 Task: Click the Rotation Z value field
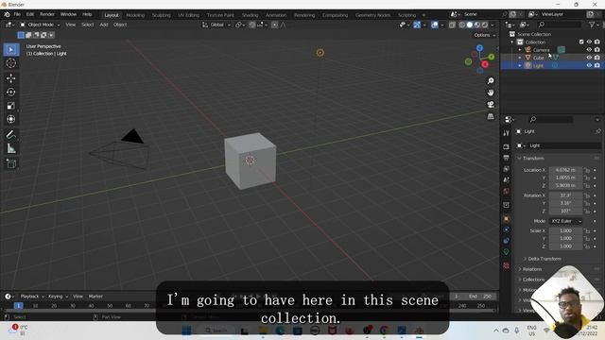point(565,212)
